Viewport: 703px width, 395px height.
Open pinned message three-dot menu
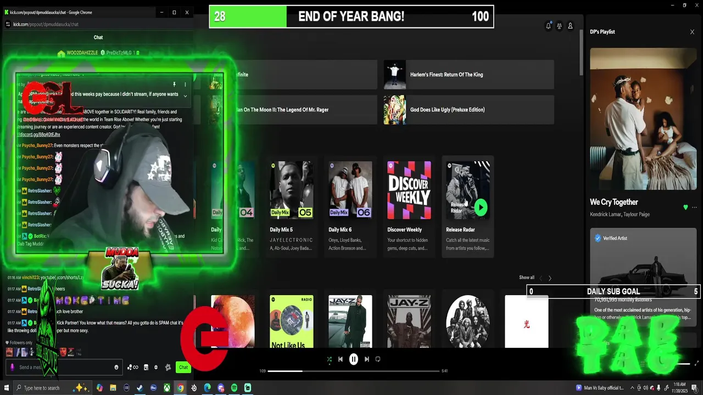pyautogui.click(x=185, y=84)
